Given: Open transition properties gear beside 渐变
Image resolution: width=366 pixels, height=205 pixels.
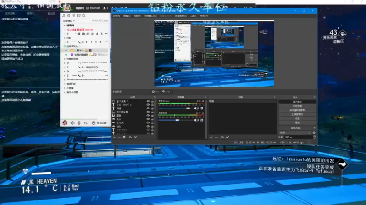Looking at the screenshot, I should pyautogui.click(x=314, y=133).
